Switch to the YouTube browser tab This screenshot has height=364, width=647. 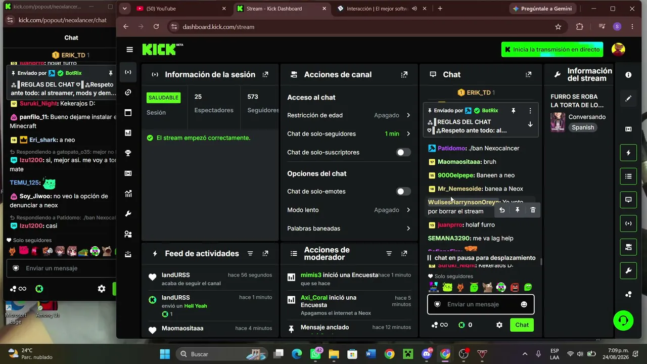pos(182,9)
